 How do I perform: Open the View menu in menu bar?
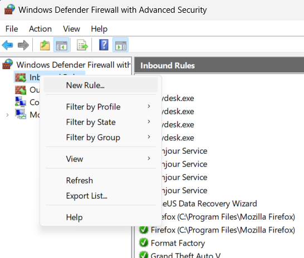point(71,29)
